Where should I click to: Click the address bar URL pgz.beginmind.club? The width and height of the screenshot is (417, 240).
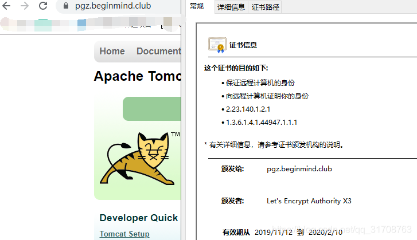pos(113,6)
